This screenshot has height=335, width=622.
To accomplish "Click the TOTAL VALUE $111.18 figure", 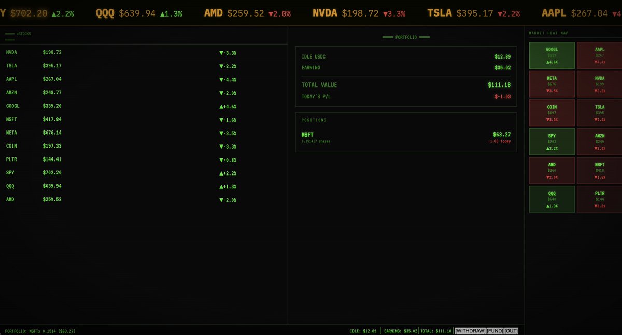I will 499,85.
